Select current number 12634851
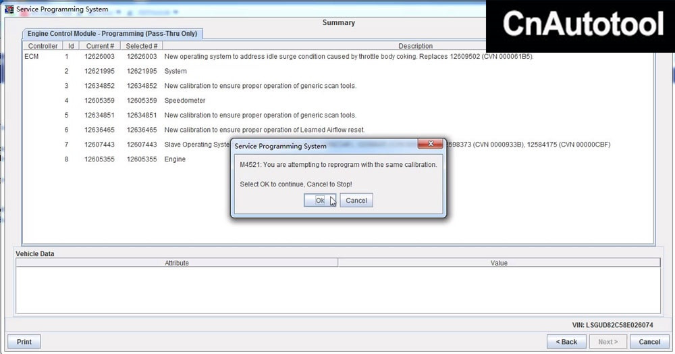The image size is (675, 354). 99,115
